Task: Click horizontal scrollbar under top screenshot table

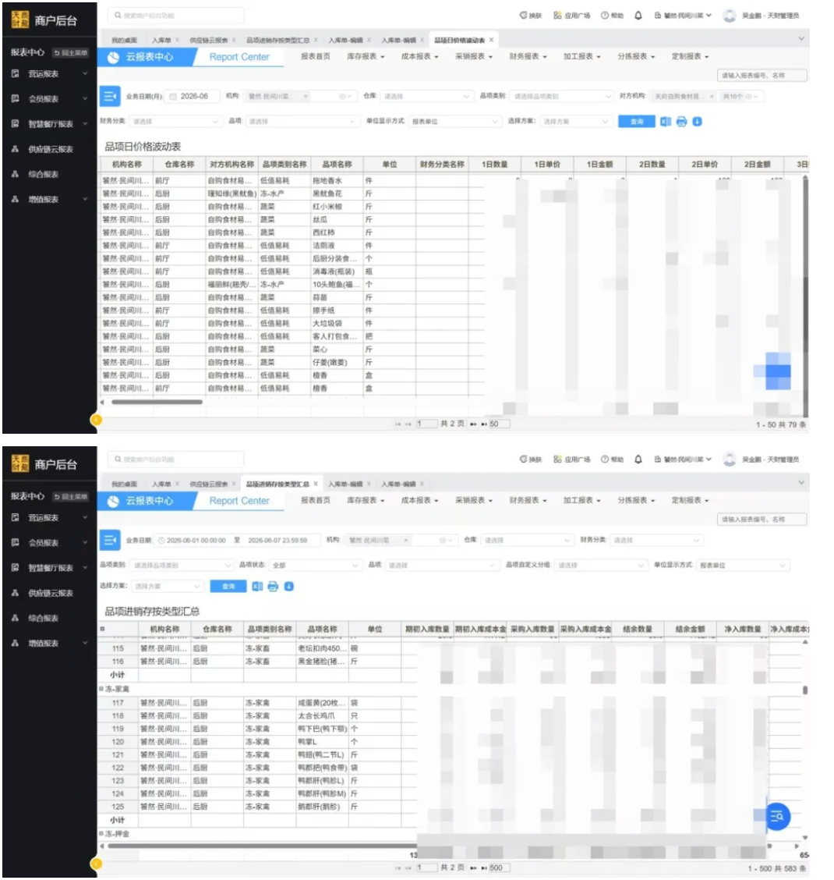Action: [157, 402]
